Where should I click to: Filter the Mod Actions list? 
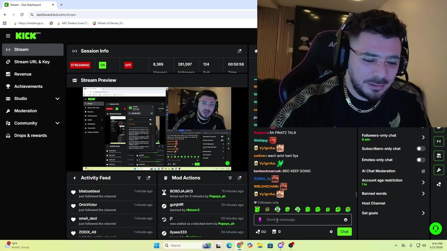pyautogui.click(x=230, y=178)
